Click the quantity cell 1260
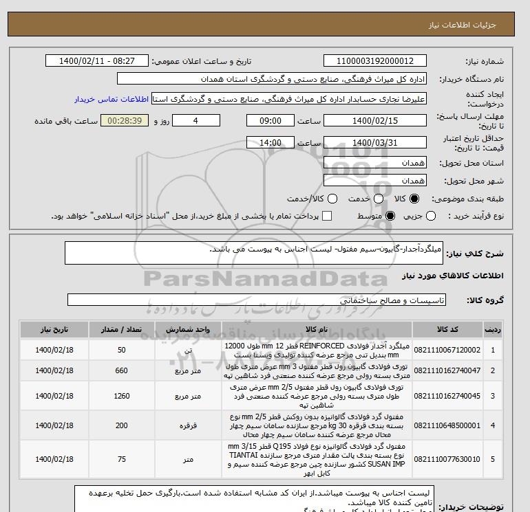This screenshot has width=530, height=512. tap(122, 396)
